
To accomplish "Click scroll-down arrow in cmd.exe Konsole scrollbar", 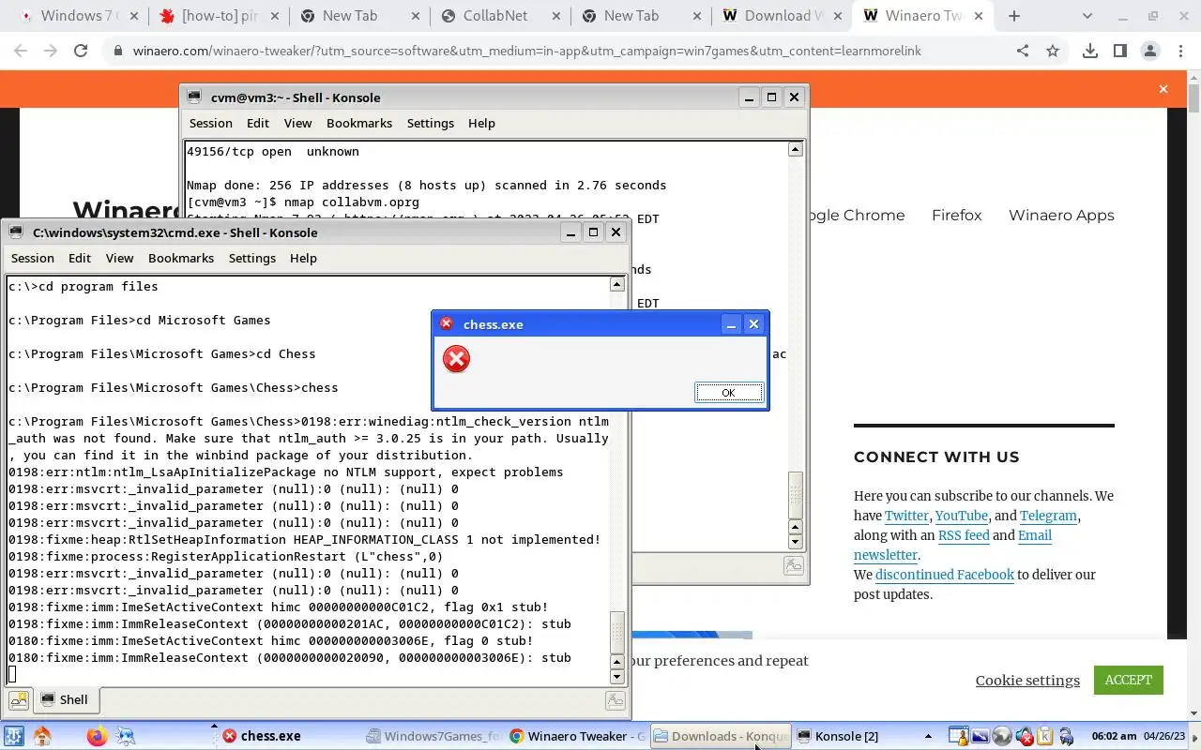I will 616,677.
